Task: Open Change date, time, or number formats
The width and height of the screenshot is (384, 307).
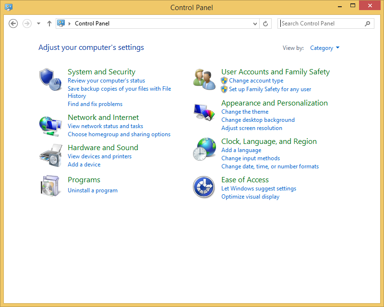Action: click(x=270, y=166)
